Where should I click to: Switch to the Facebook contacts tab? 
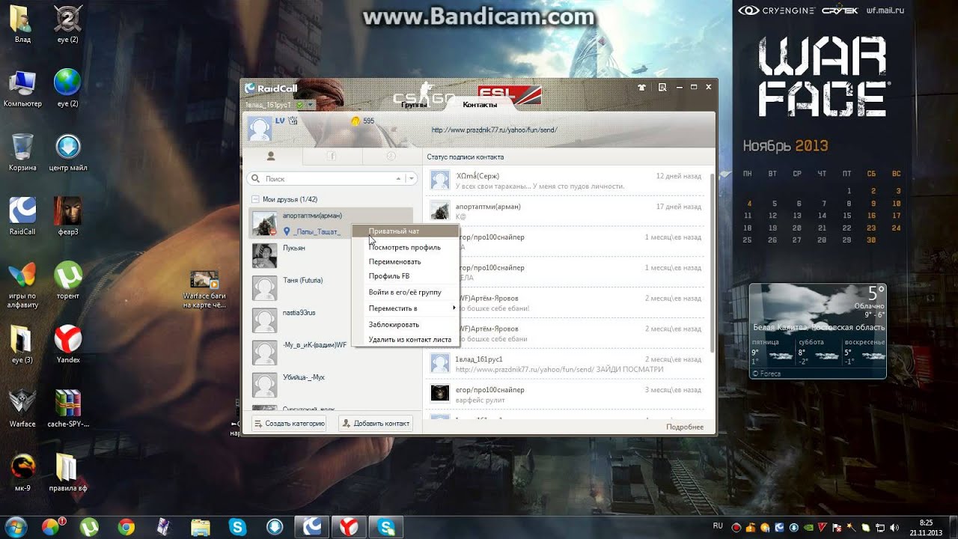coord(332,156)
